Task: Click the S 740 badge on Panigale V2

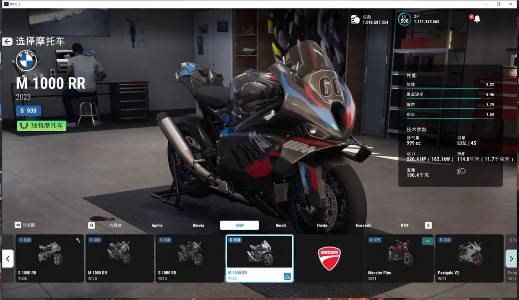Action: tap(445, 240)
